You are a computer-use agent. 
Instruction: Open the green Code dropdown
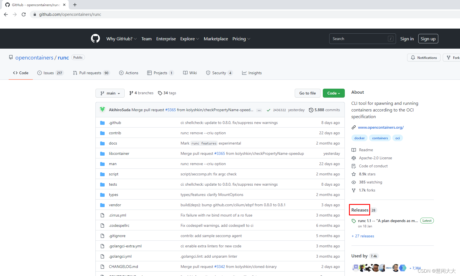(x=333, y=93)
